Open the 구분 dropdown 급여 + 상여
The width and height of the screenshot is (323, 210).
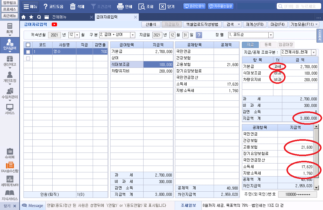[x=133, y=35]
